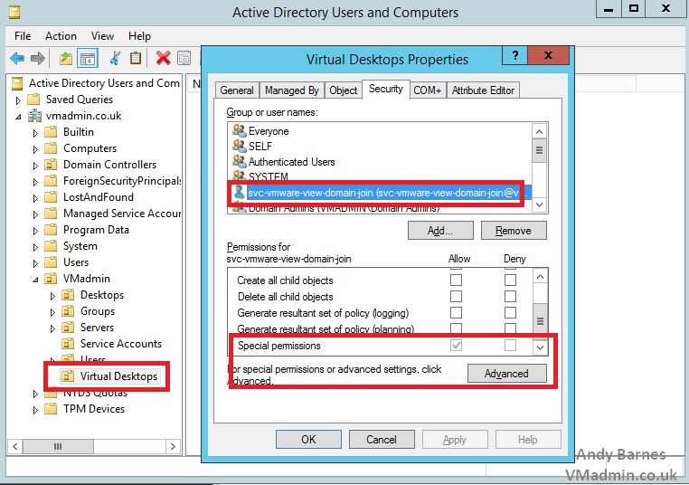Viewport: 689px width, 485px height.
Task: Collapse the vmadmin.co.uk domain node
Action: point(18,117)
